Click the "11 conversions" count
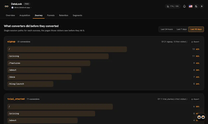Image resolution: width=208 pixels, height=124 pixels. click(x=33, y=99)
